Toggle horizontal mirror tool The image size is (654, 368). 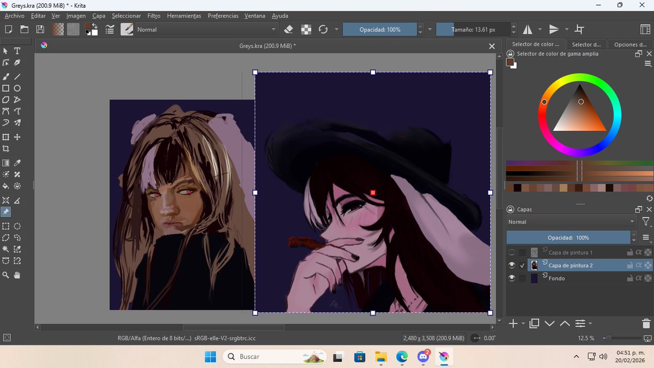point(528,29)
